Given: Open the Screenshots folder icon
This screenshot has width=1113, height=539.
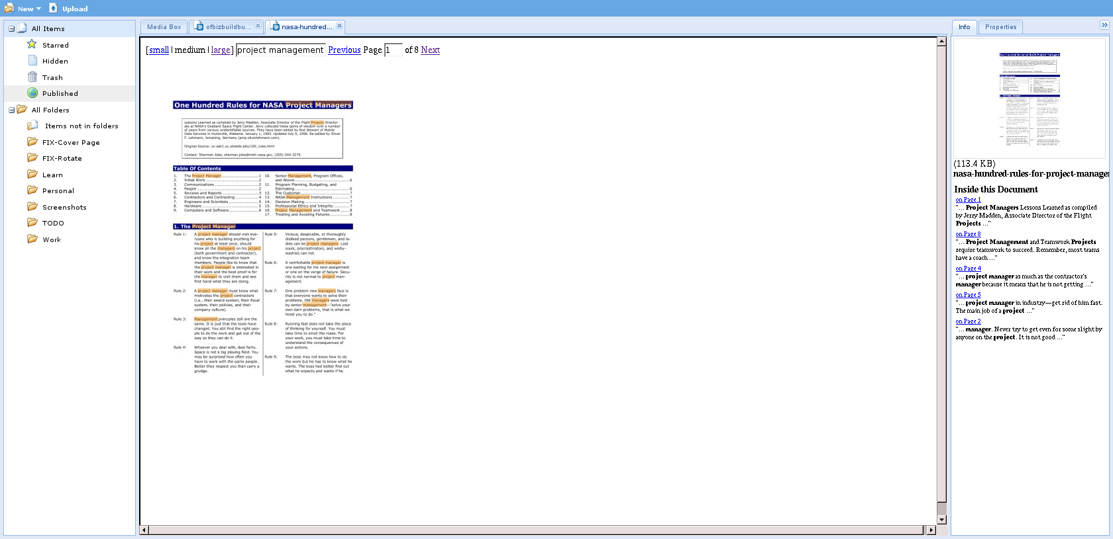Looking at the screenshot, I should pyautogui.click(x=32, y=207).
